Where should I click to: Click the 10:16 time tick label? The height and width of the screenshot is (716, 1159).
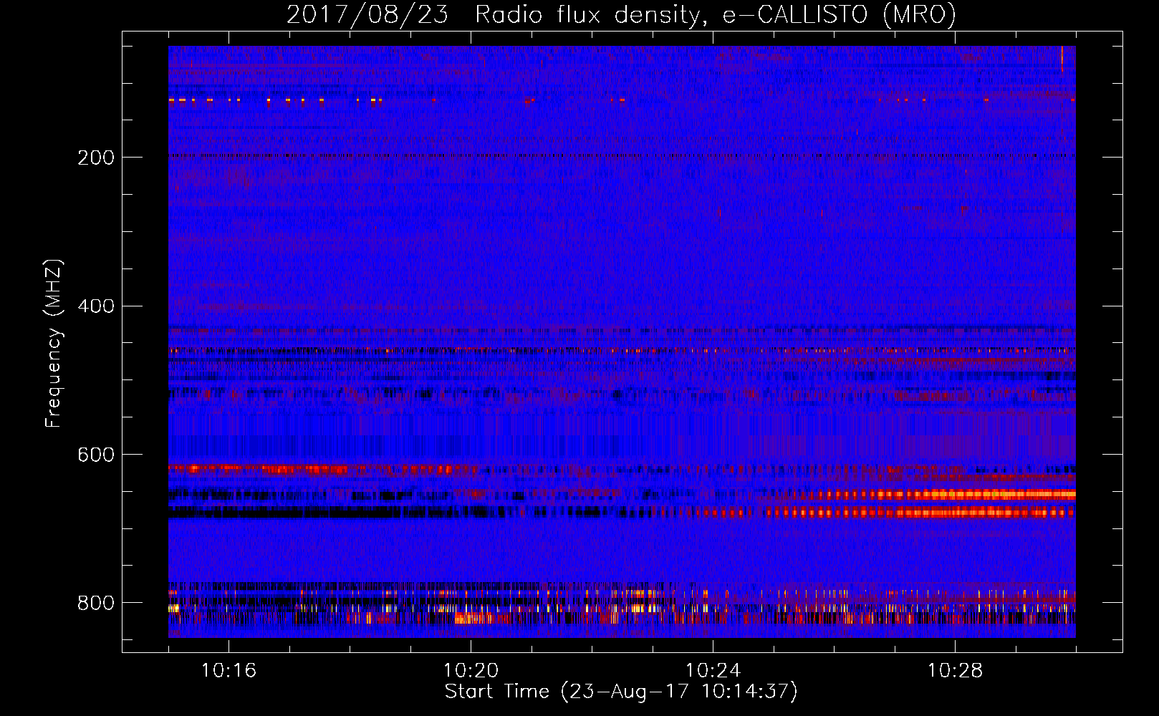click(229, 671)
